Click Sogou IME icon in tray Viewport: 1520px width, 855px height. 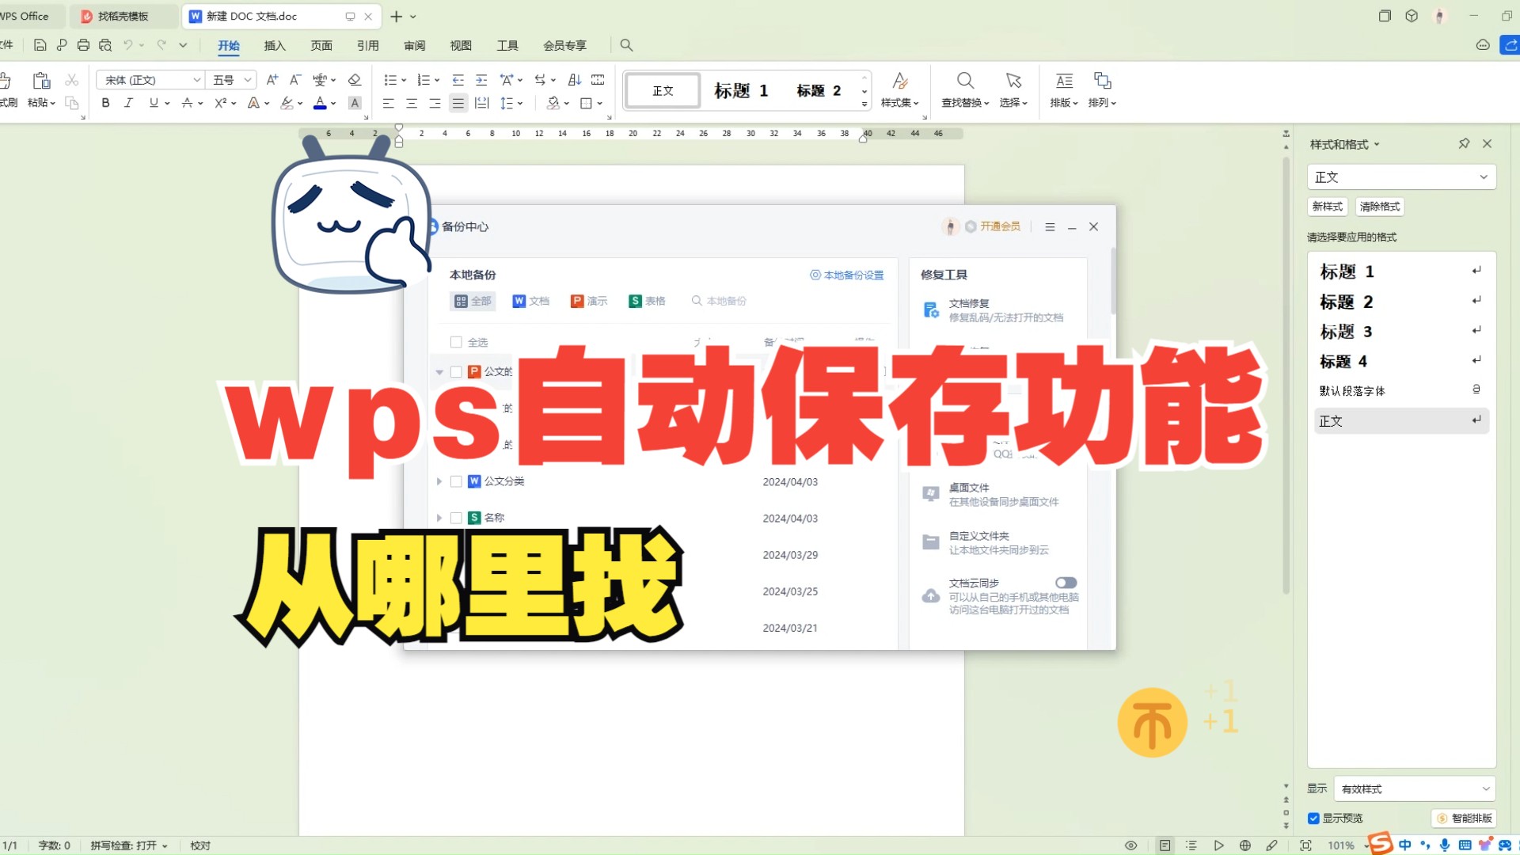1380,844
